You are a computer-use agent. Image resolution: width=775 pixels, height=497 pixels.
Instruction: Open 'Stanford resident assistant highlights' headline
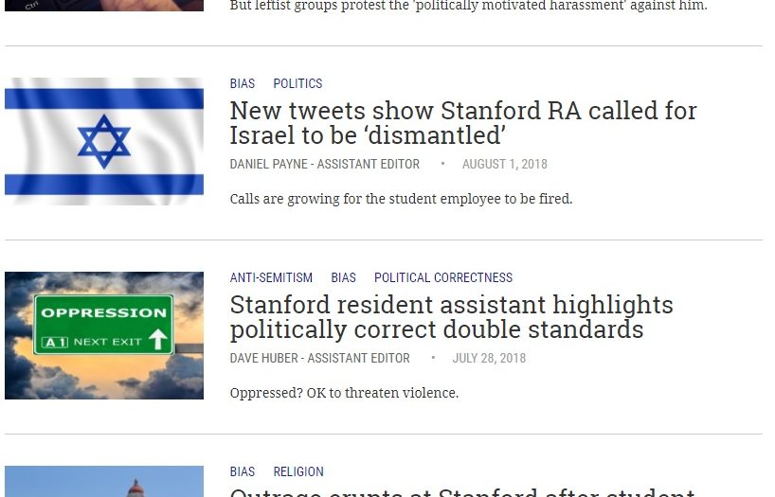(x=451, y=316)
